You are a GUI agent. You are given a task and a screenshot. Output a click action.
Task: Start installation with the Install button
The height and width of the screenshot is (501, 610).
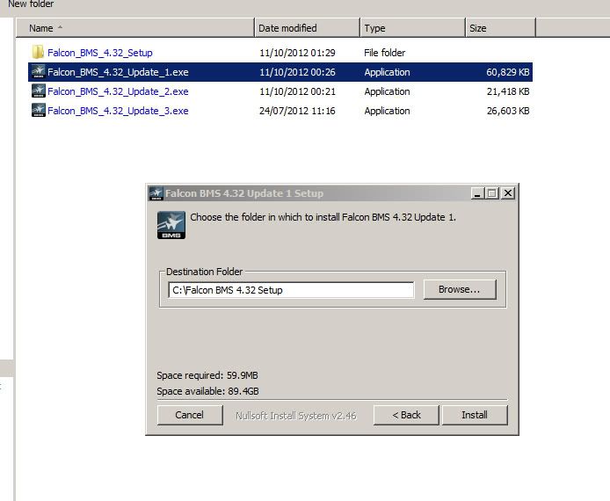475,415
